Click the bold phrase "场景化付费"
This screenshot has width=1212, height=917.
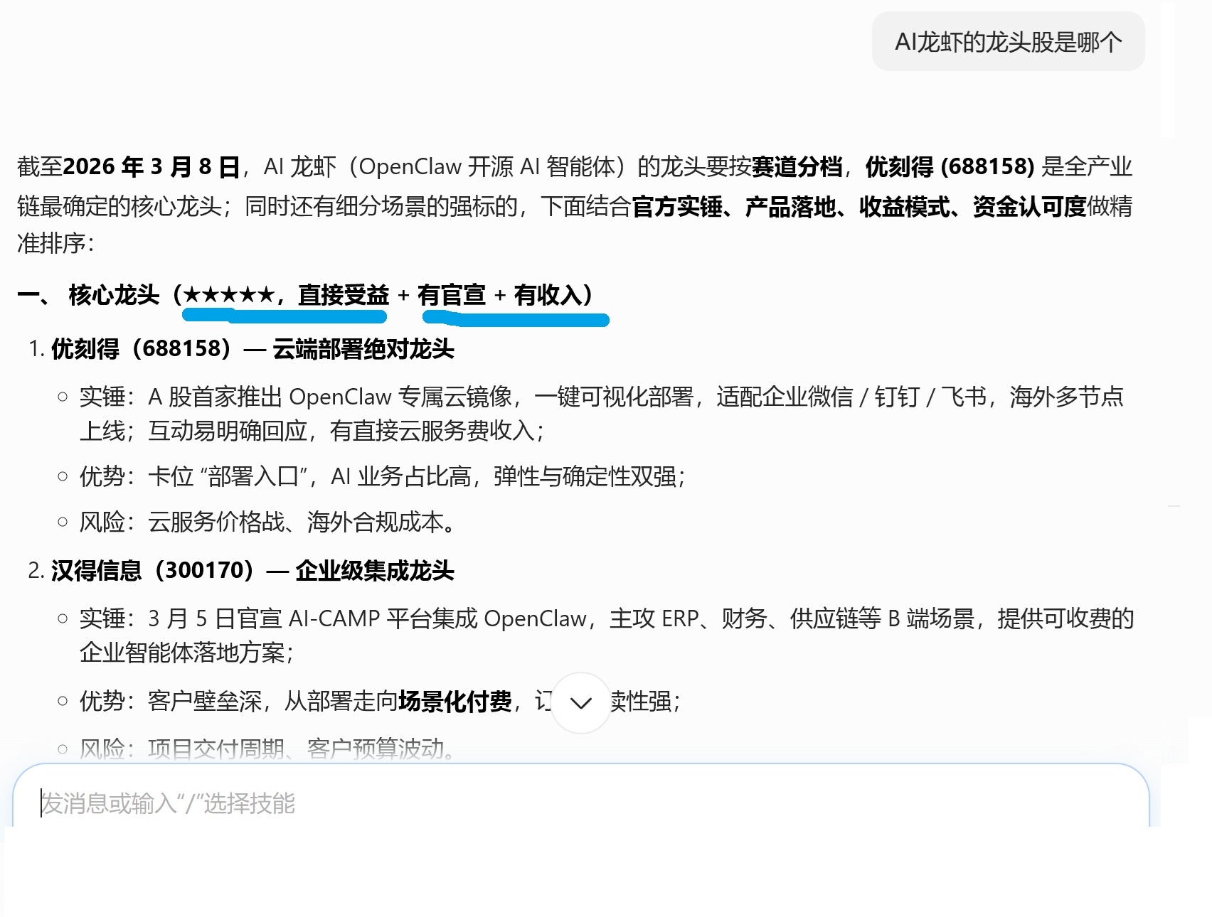tap(455, 701)
